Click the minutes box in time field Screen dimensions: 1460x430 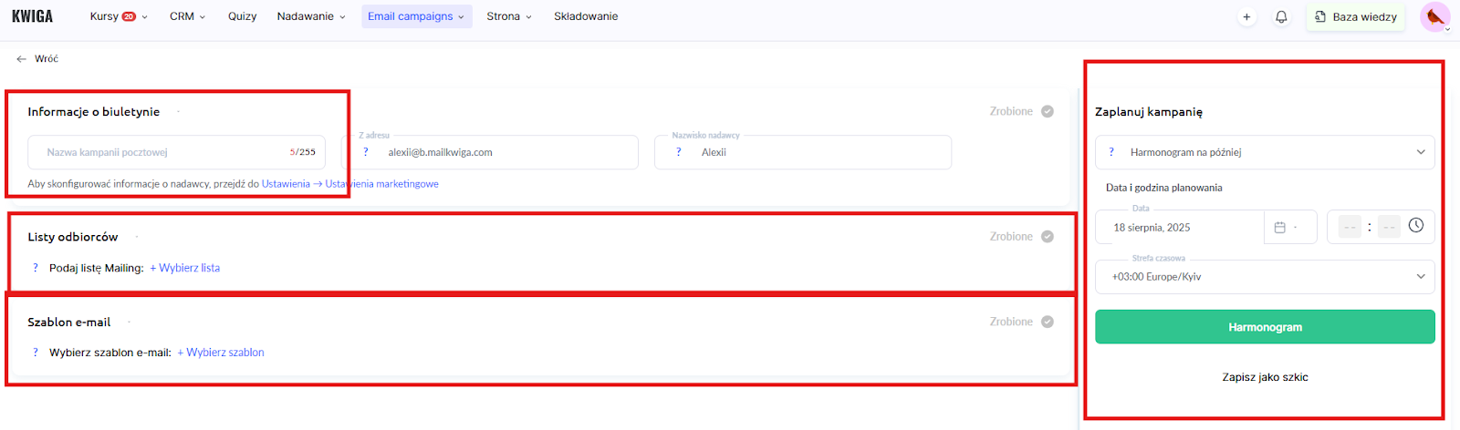pos(1389,228)
